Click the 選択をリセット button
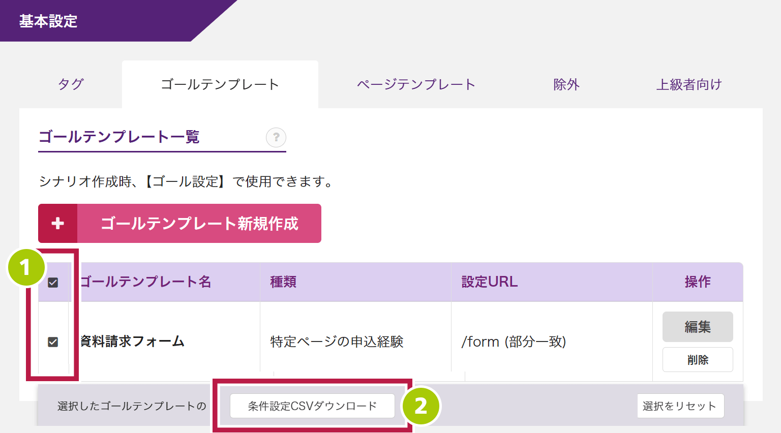This screenshot has width=781, height=433. [680, 406]
